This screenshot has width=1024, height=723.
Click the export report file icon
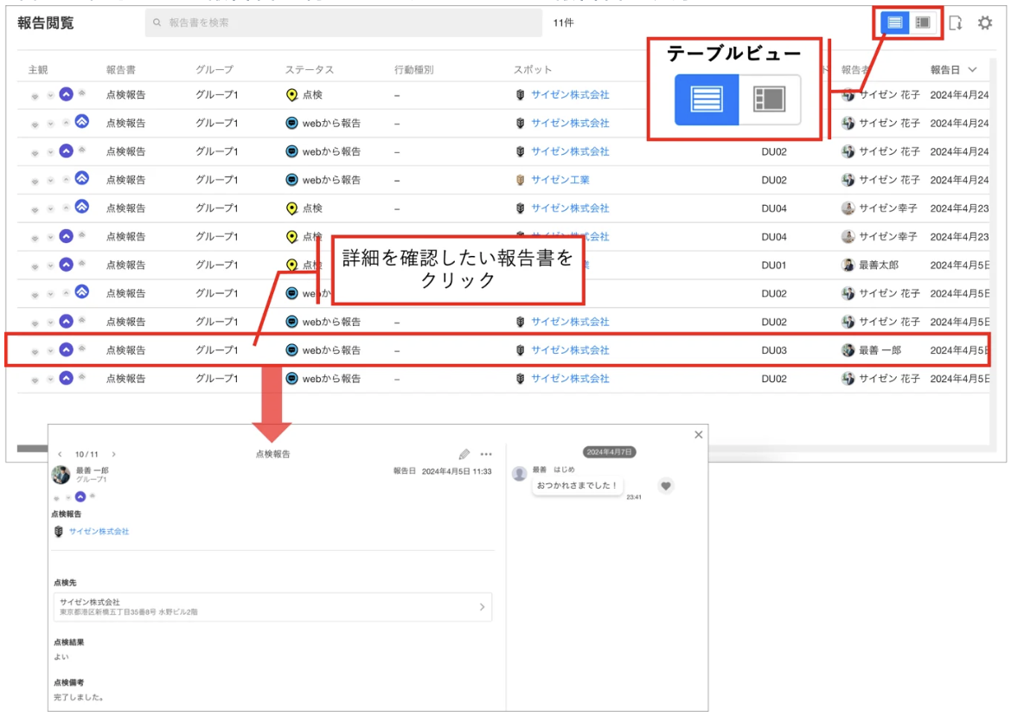(x=956, y=22)
